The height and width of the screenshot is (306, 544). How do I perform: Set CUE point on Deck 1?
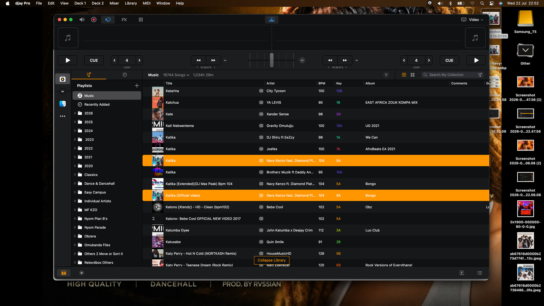coord(94,60)
